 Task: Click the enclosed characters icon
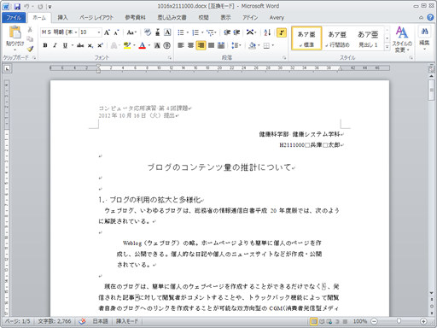167,45
